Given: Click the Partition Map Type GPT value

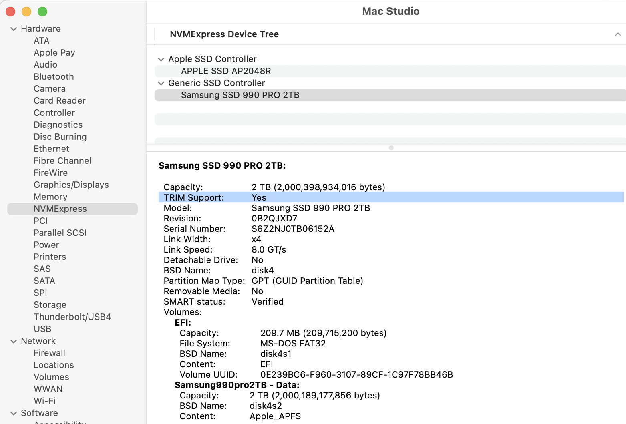Looking at the screenshot, I should coord(307,281).
